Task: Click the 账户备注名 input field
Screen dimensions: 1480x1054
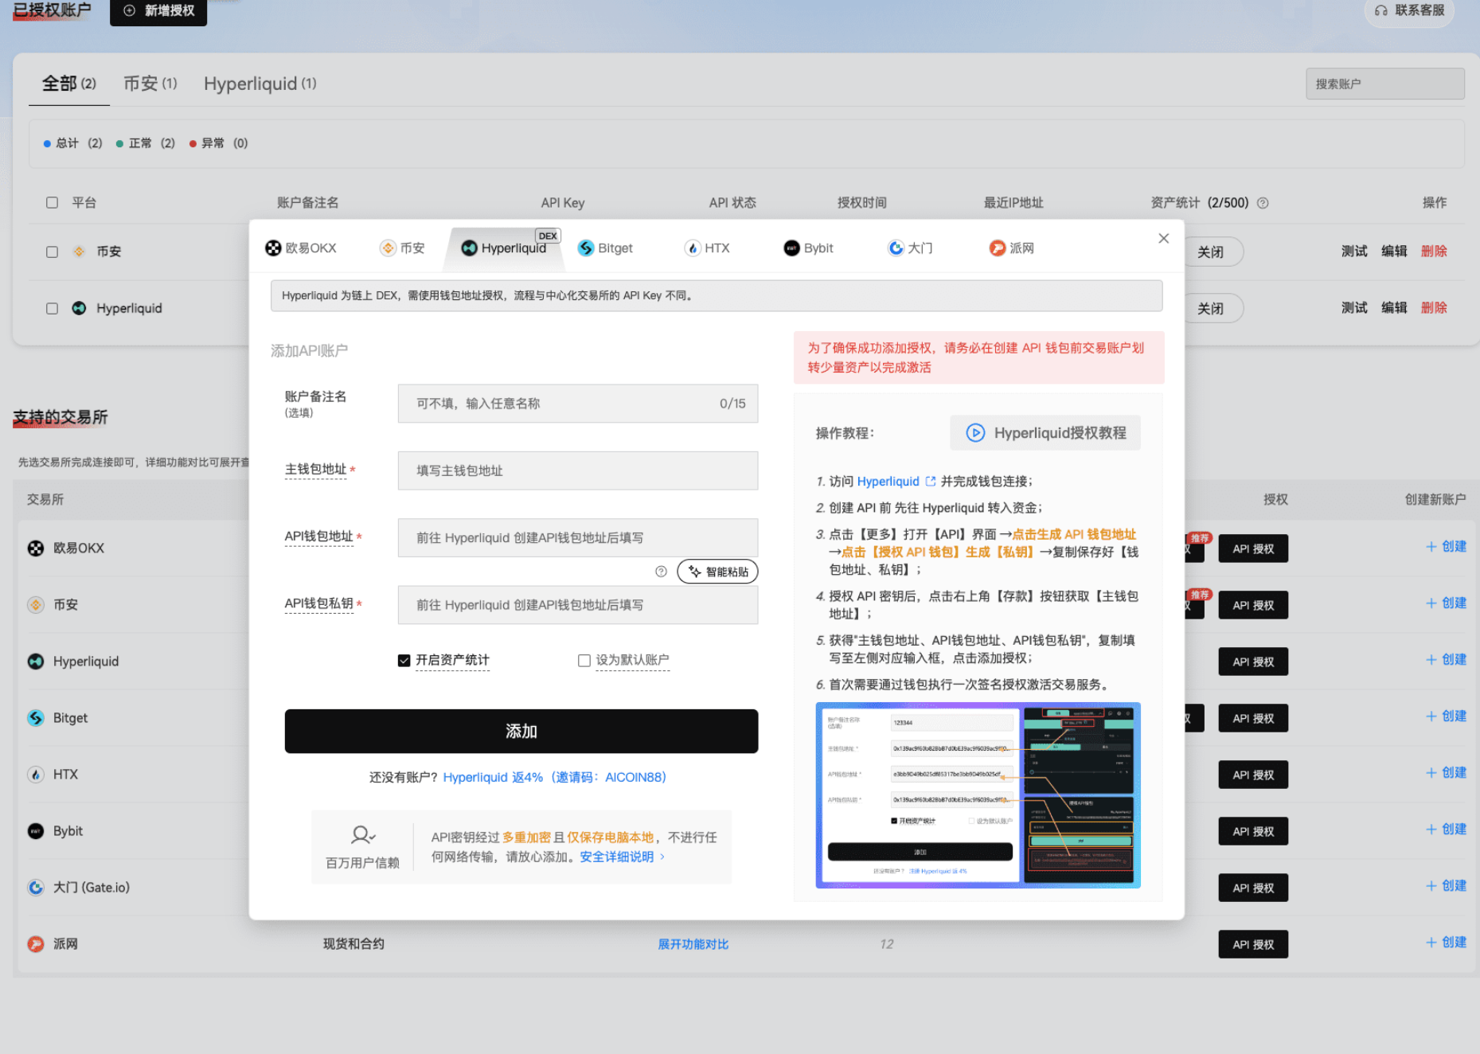Action: tap(578, 404)
